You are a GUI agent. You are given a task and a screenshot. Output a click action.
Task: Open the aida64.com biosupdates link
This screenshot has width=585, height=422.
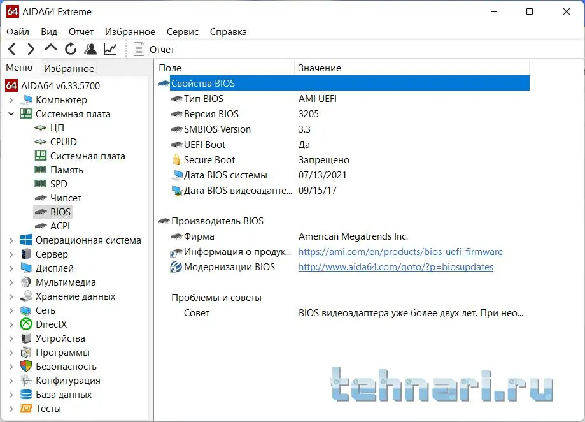click(x=396, y=267)
